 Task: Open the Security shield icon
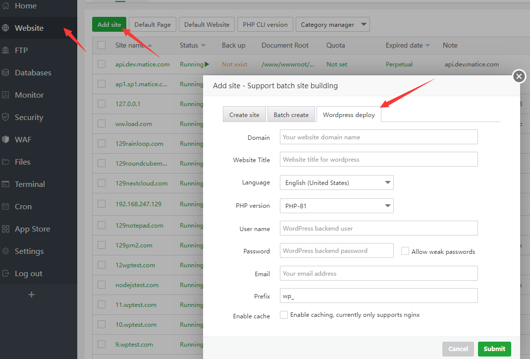6,117
